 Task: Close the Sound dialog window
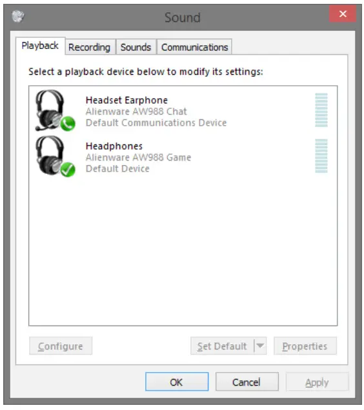(x=343, y=14)
